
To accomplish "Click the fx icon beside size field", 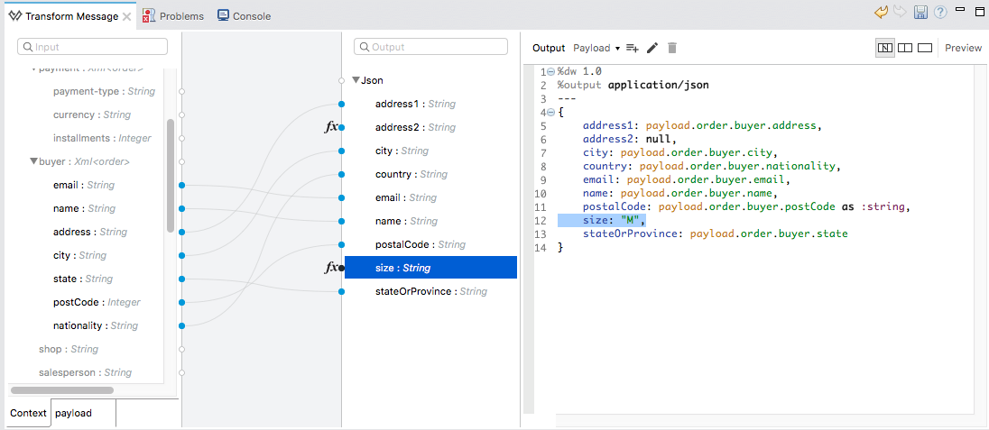I will point(332,268).
